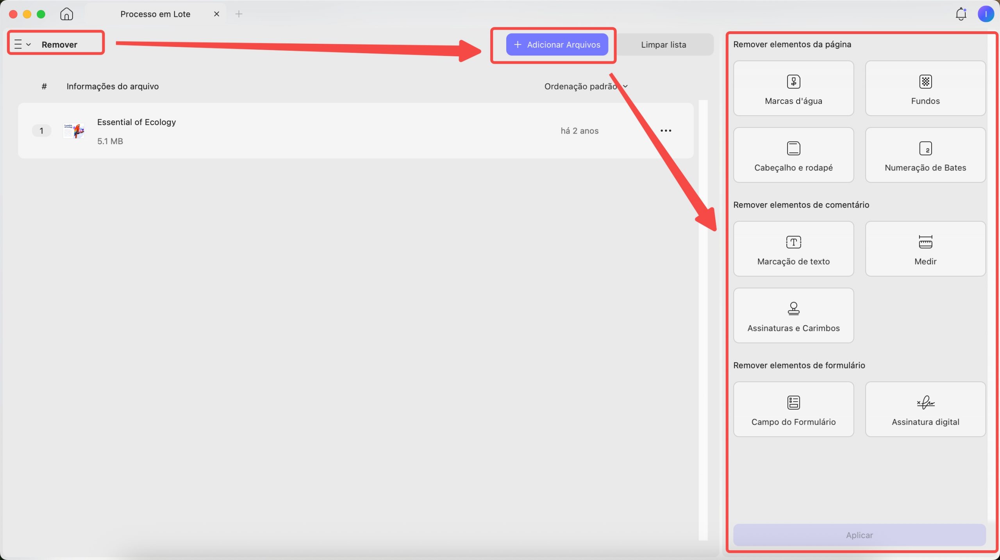Select Numeração de Bates removal option
The width and height of the screenshot is (1000, 560).
(925, 155)
